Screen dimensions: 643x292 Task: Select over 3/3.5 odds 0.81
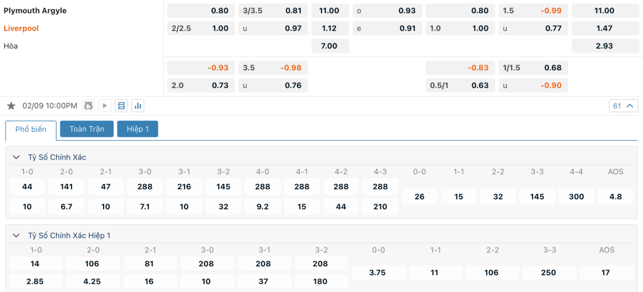(273, 11)
